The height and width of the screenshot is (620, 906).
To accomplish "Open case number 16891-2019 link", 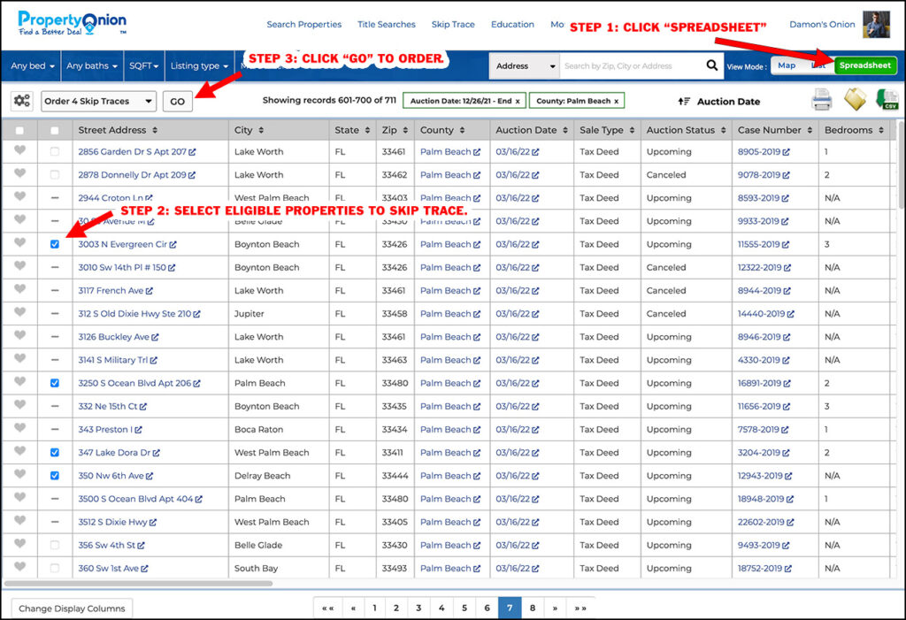I will point(758,383).
